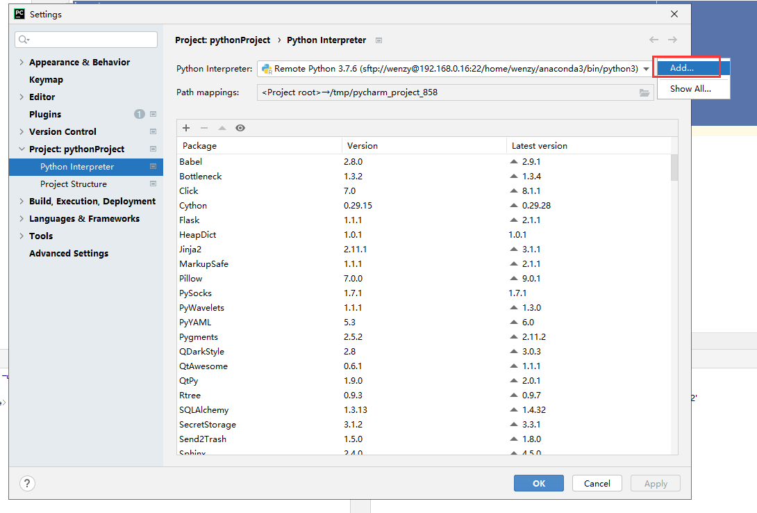
Task: Click upgrade arrow beside Flask 2.1.1
Action: click(x=514, y=220)
